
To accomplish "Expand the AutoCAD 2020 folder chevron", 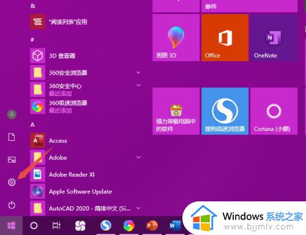I will click(138, 208).
